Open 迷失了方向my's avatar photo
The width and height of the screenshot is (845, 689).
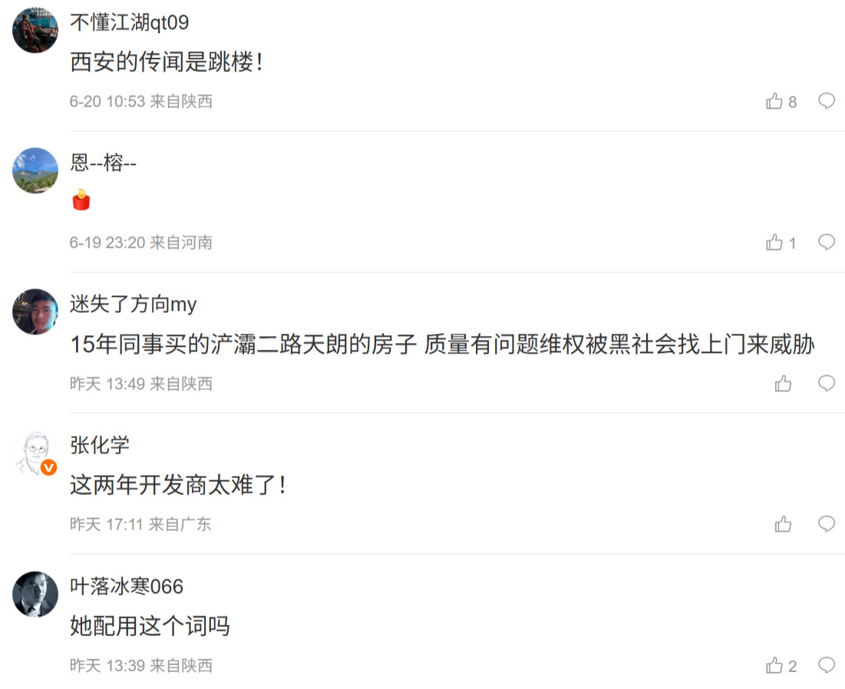(35, 312)
